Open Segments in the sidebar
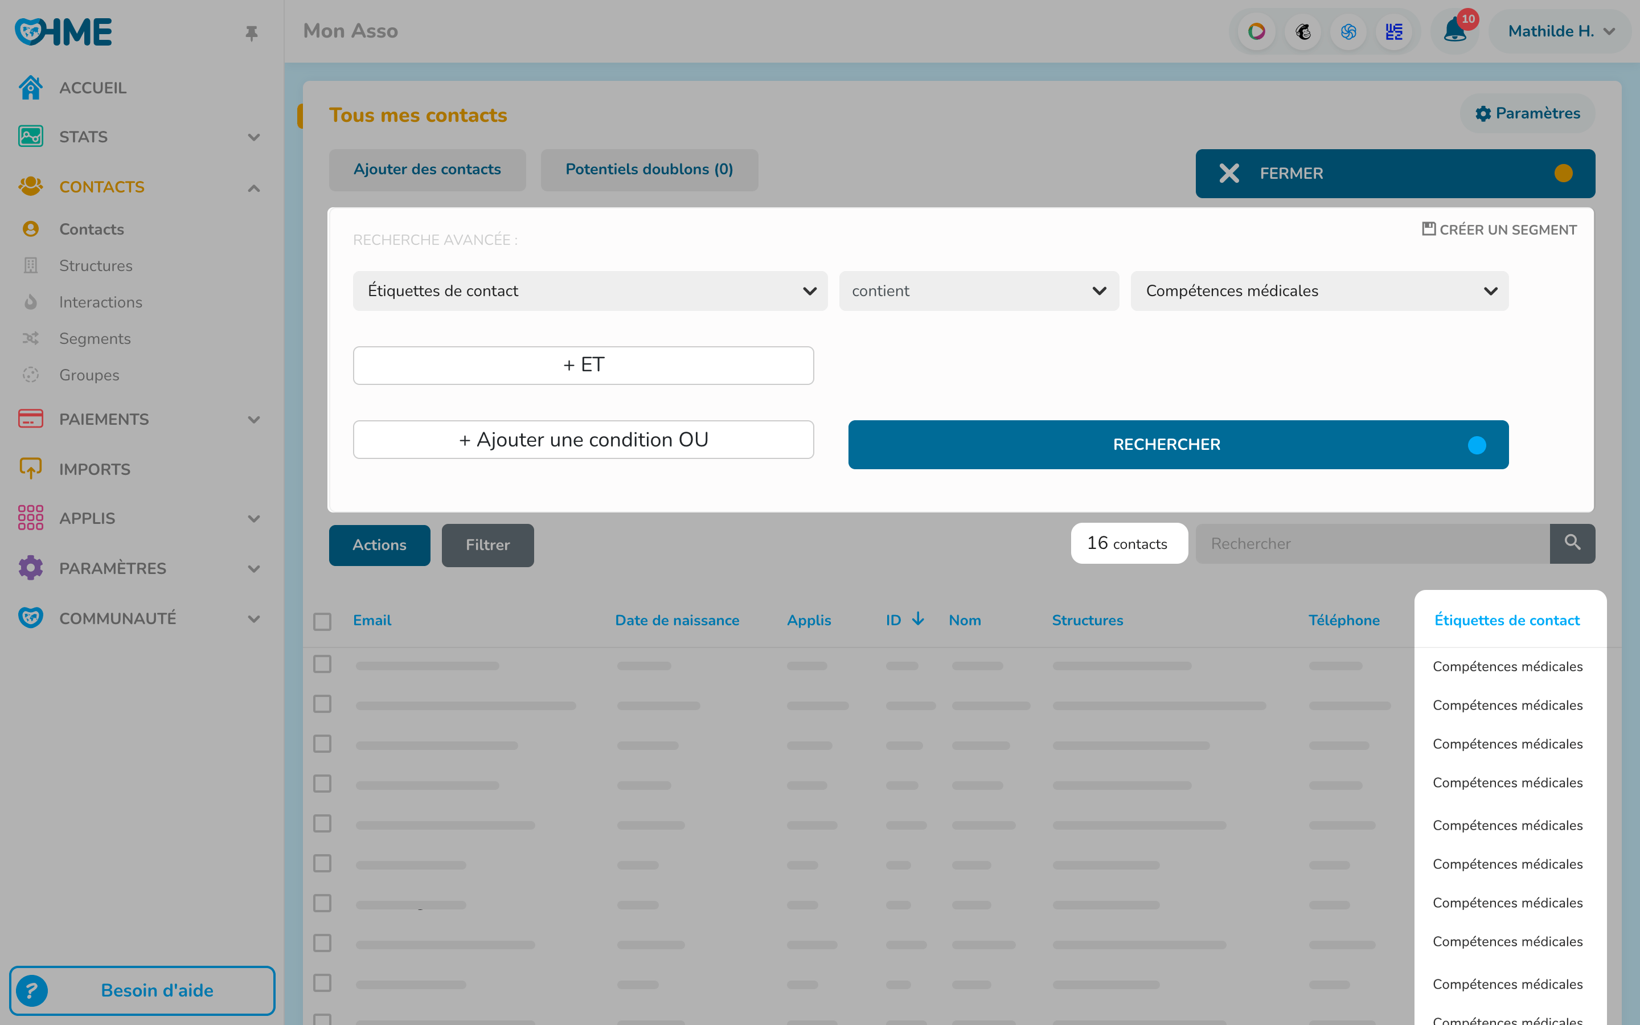This screenshot has height=1025, width=1640. click(x=95, y=338)
